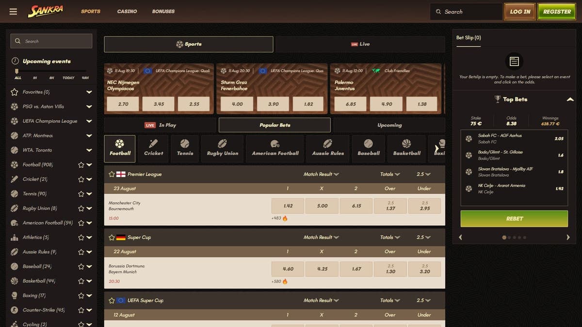Click the fire icon under Borussia Dortmund match
This screenshot has height=327, width=582.
point(285,281)
